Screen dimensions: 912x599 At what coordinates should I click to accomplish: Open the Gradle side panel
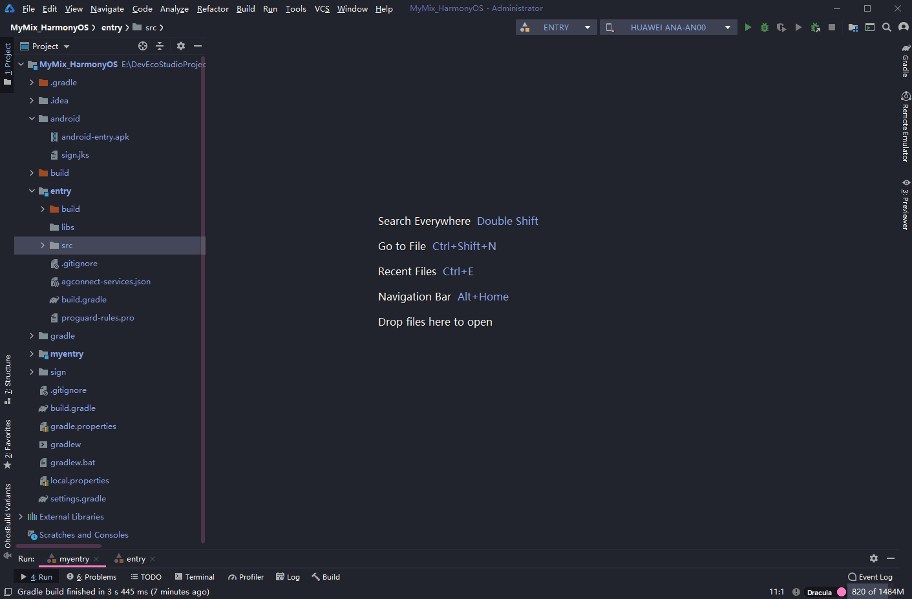(906, 61)
